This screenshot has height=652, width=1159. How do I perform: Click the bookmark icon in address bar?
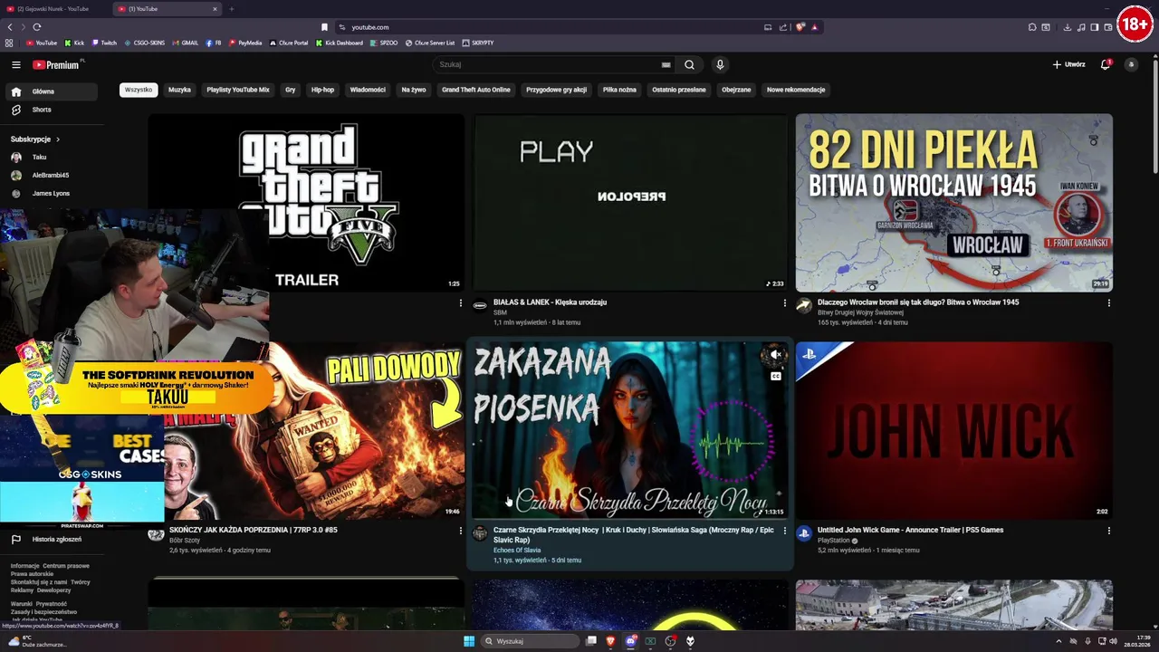tap(324, 27)
